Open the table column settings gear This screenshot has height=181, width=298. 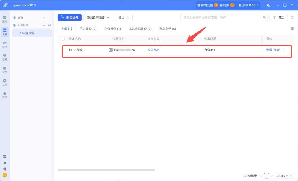pyautogui.click(x=292, y=28)
